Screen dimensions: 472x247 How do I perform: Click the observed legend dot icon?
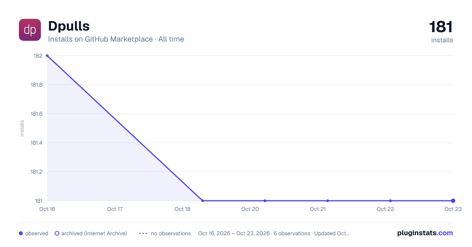point(21,233)
